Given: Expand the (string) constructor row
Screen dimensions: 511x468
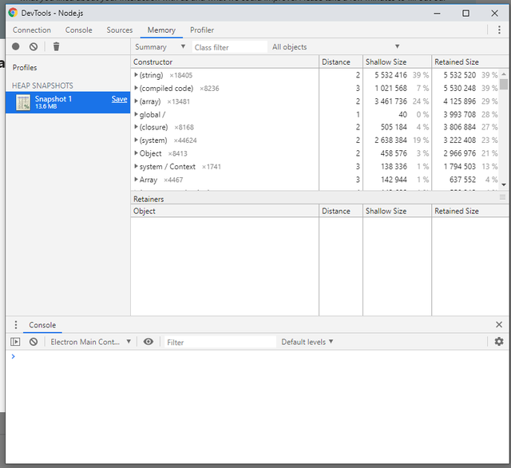Looking at the screenshot, I should (x=137, y=75).
